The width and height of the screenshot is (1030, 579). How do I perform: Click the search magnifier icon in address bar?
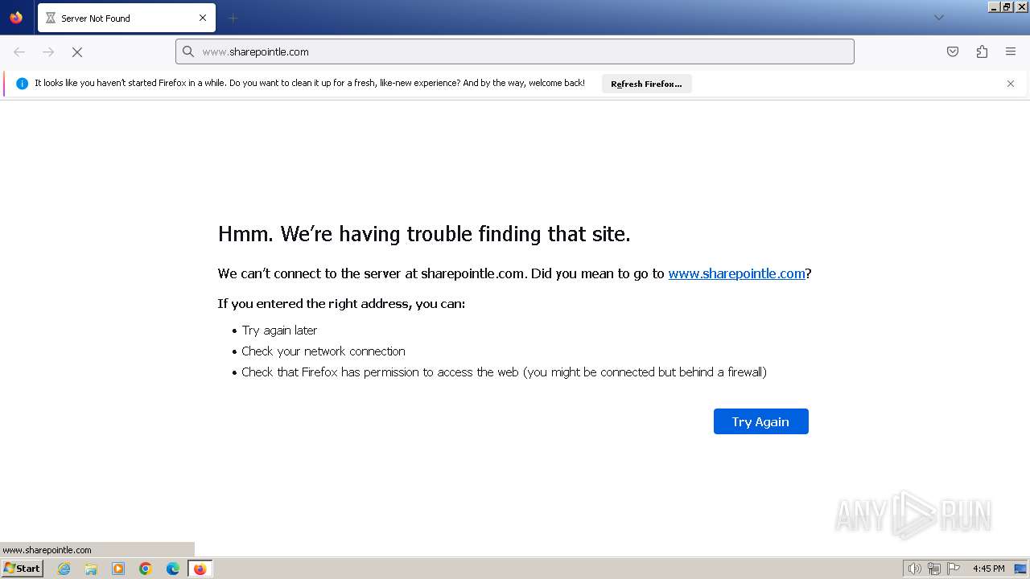point(188,51)
